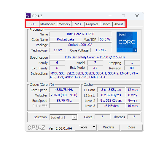Open the Bench tab
164x154 pixels.
[x=106, y=24]
